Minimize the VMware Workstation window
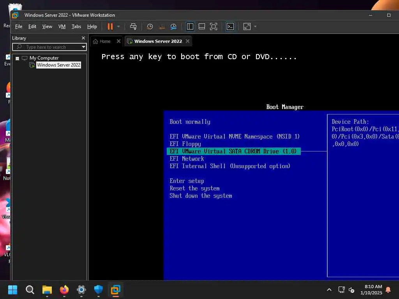 tap(371, 15)
